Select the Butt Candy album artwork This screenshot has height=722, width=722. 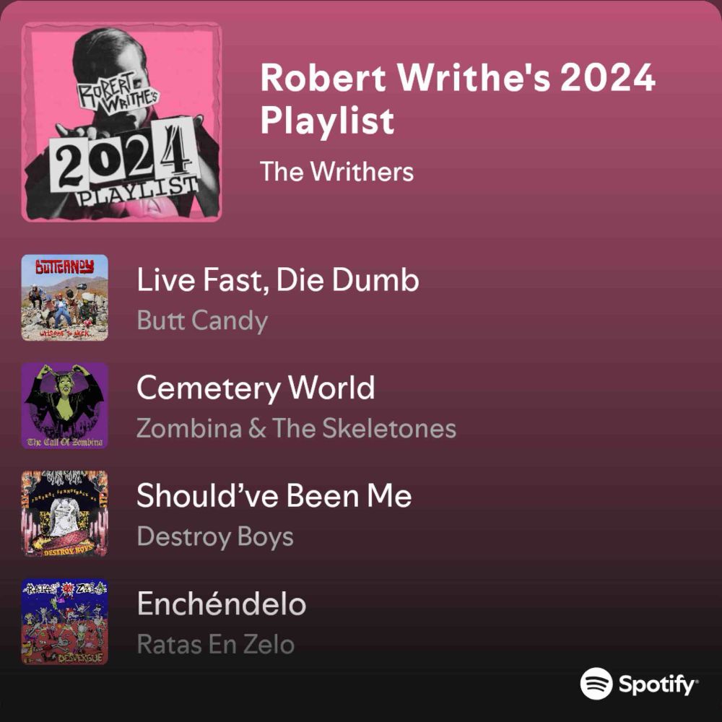pos(64,297)
